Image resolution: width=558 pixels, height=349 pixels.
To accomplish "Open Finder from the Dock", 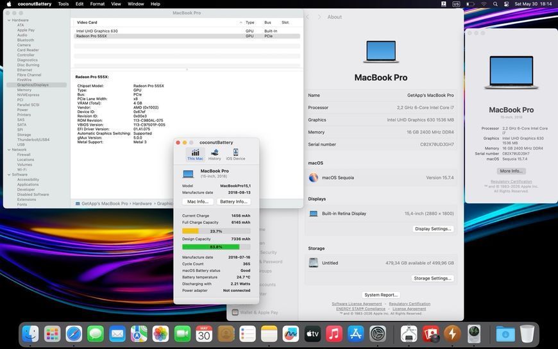I will (31, 334).
